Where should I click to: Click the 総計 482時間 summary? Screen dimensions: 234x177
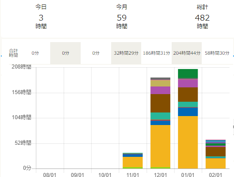pos(202,17)
